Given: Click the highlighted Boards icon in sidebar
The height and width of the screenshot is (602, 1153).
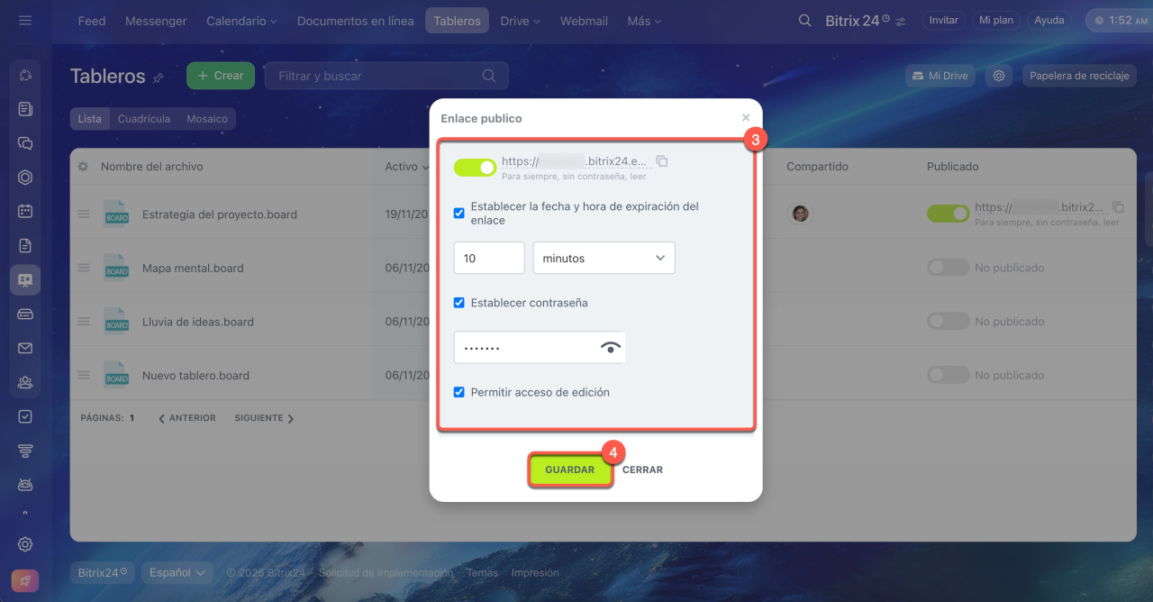Looking at the screenshot, I should pos(25,280).
